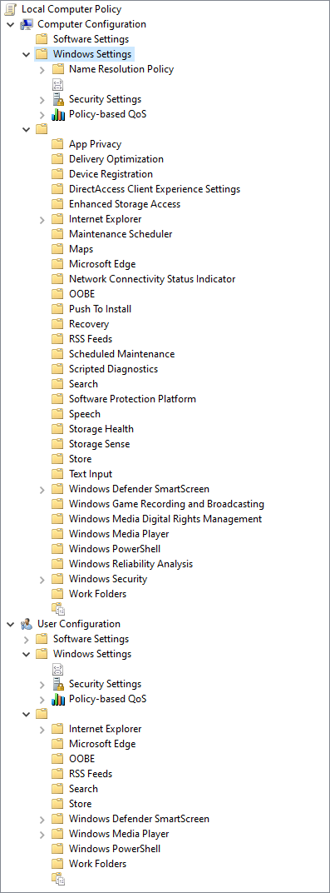Click the Windows Reliability Analysis folder icon

coord(57,564)
